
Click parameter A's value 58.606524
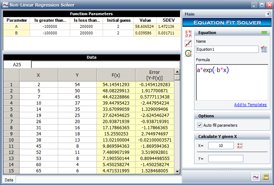(x=145, y=26)
